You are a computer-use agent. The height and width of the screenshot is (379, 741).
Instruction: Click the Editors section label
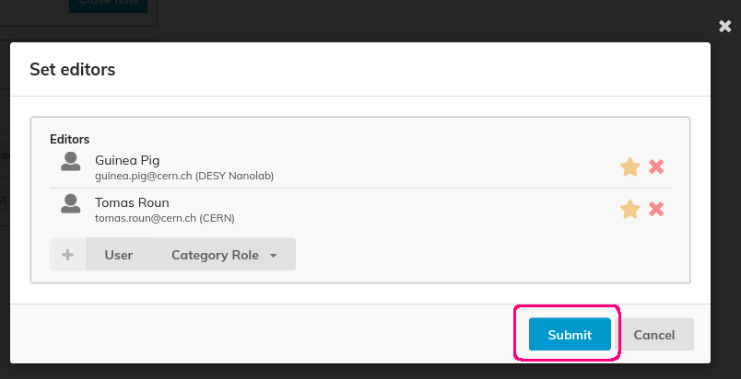(x=69, y=139)
